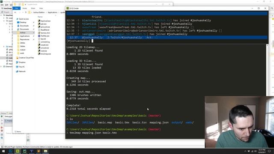Select wad.exe file in the list

coord(44,51)
